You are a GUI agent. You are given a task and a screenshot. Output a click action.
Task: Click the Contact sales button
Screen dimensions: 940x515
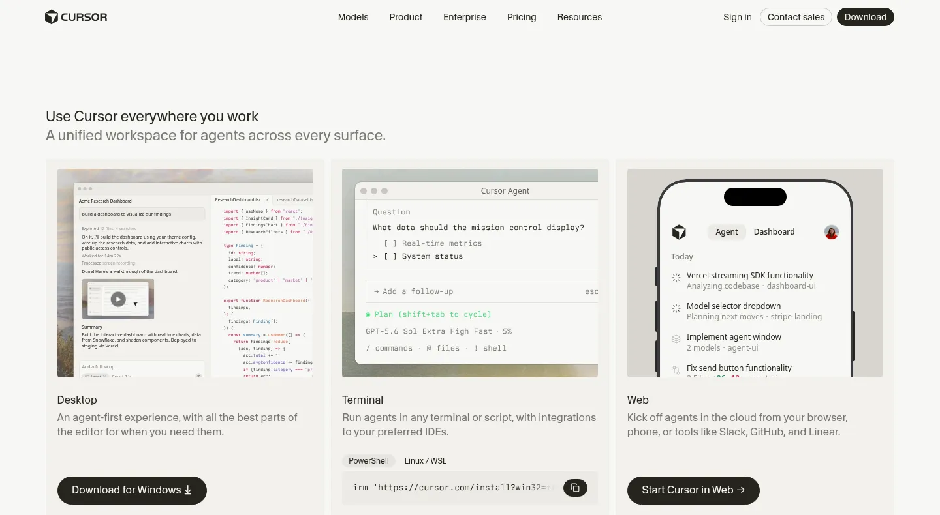pyautogui.click(x=796, y=17)
